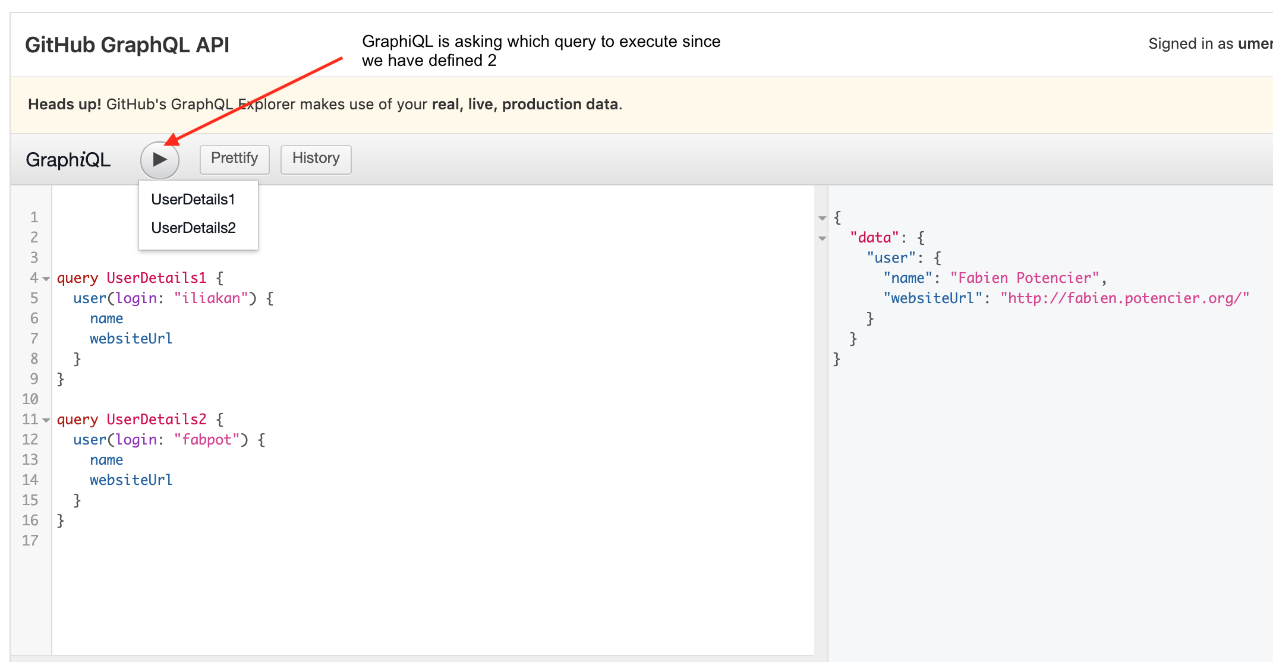Fold the top-level brace in the results

pyautogui.click(x=823, y=218)
